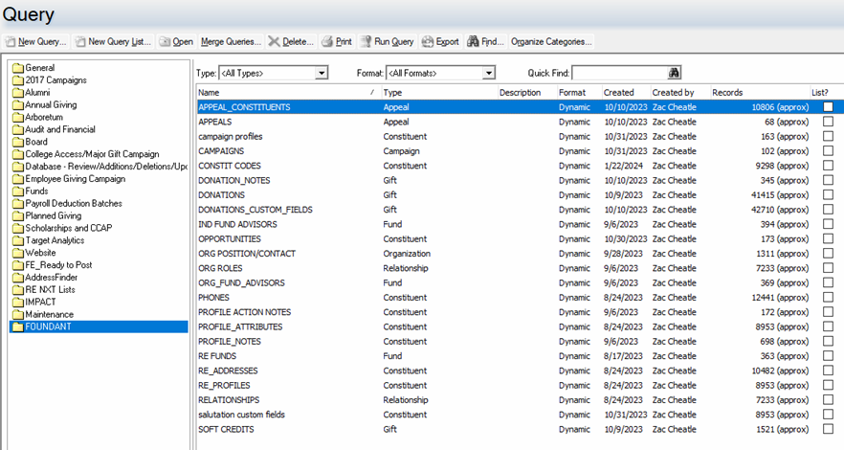Viewport: 844px width, 450px height.
Task: Check the List box for SOFT CREDITS
Action: tap(828, 429)
